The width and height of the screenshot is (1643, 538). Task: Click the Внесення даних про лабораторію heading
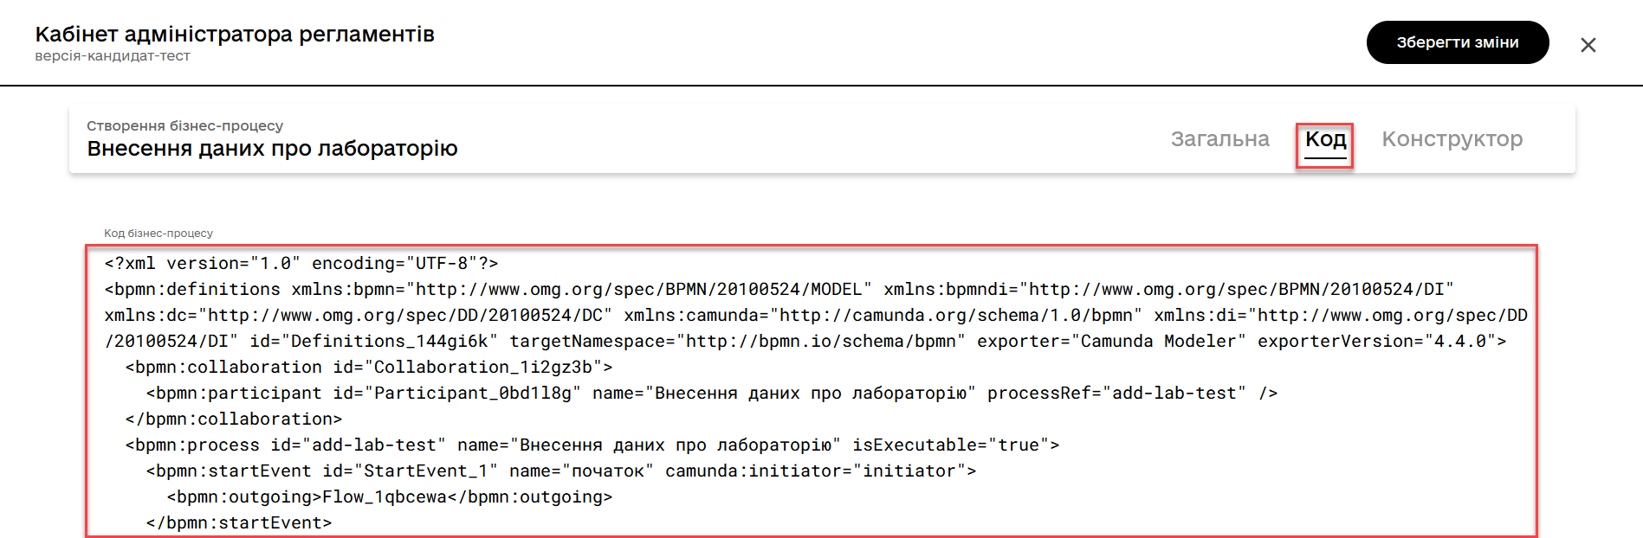point(272,149)
